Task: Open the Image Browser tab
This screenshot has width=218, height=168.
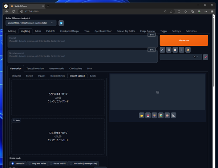Action: [148, 31]
